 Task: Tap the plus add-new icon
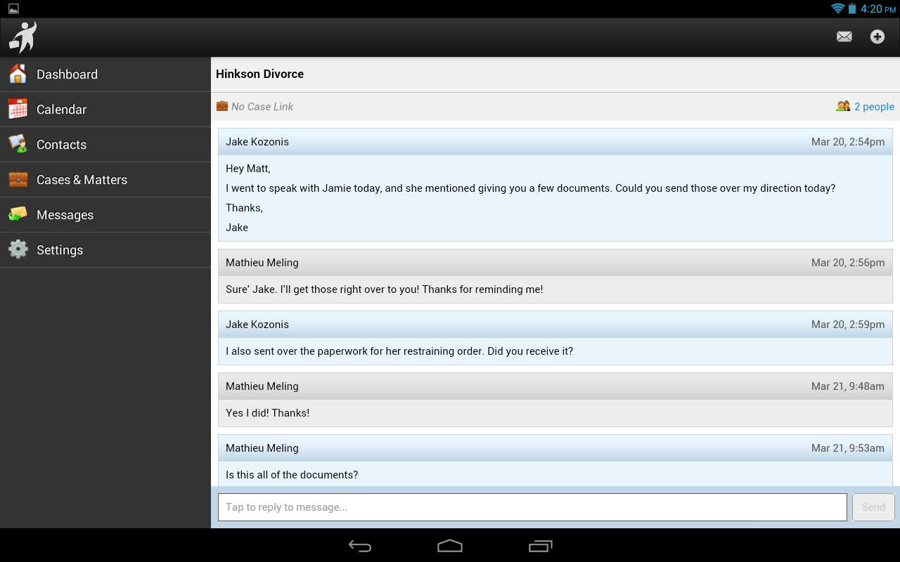pos(877,37)
